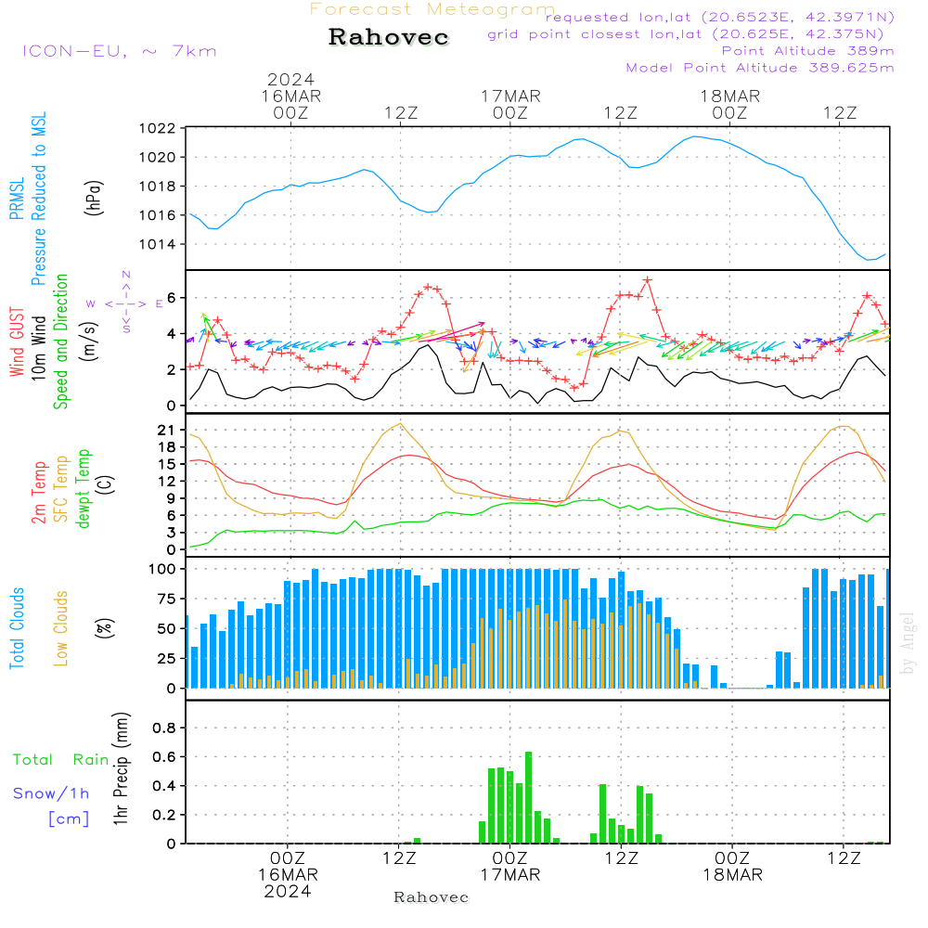This screenshot has height=928, width=928.
Task: Click the '17MAR 00Z' label at chart top
Action: click(x=510, y=104)
